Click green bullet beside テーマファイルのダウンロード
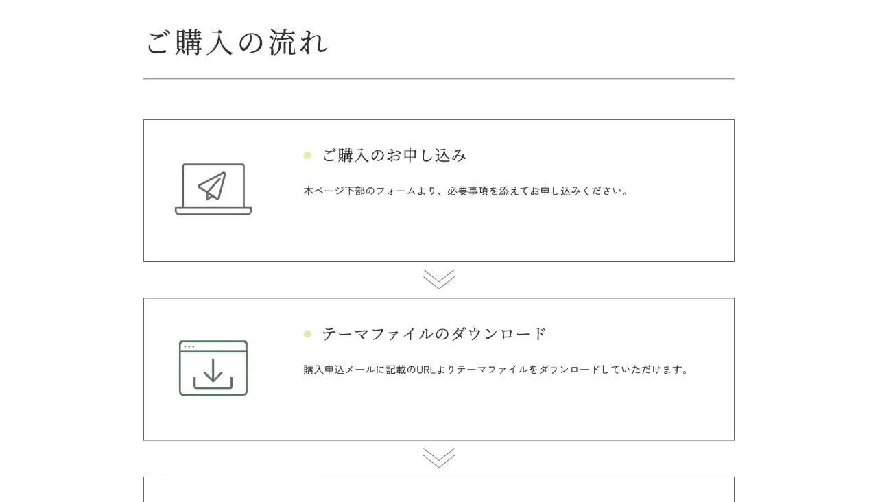Image resolution: width=878 pixels, height=502 pixels. point(307,334)
